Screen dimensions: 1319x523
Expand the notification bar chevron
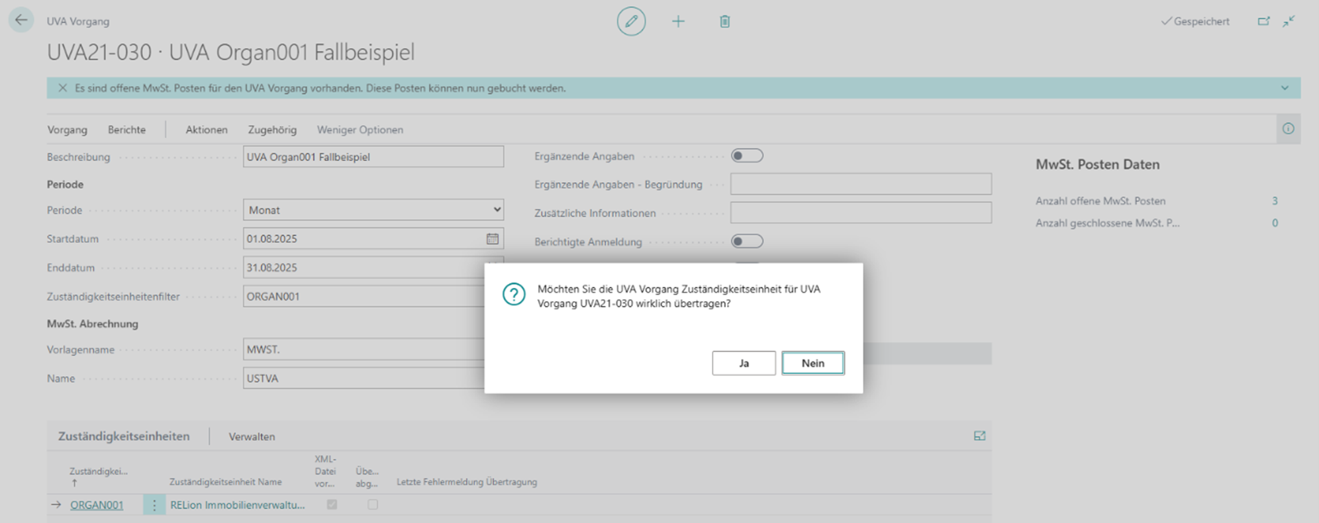tap(1285, 88)
